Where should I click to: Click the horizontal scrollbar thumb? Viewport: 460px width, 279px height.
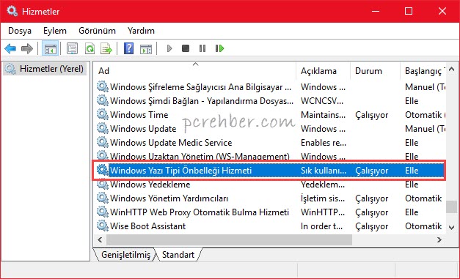click(229, 239)
